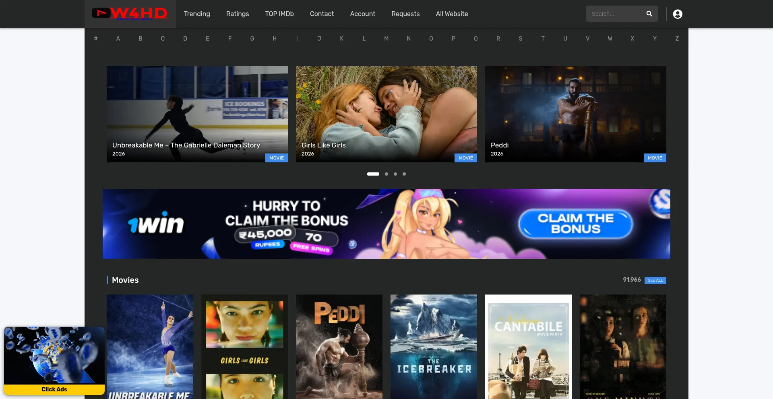This screenshot has height=399, width=773.
Task: Filter titles starting with letter G
Action: pyautogui.click(x=252, y=39)
